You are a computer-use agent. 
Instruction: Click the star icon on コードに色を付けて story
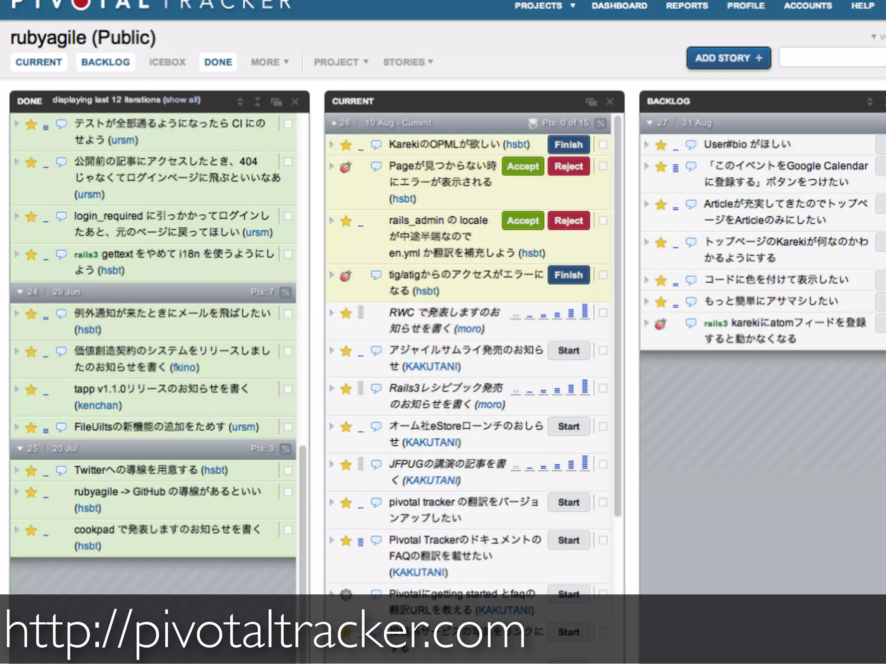tap(661, 281)
